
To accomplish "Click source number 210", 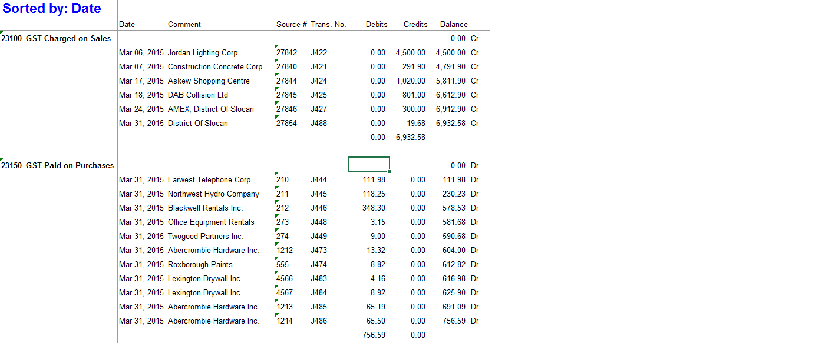I will 282,179.
